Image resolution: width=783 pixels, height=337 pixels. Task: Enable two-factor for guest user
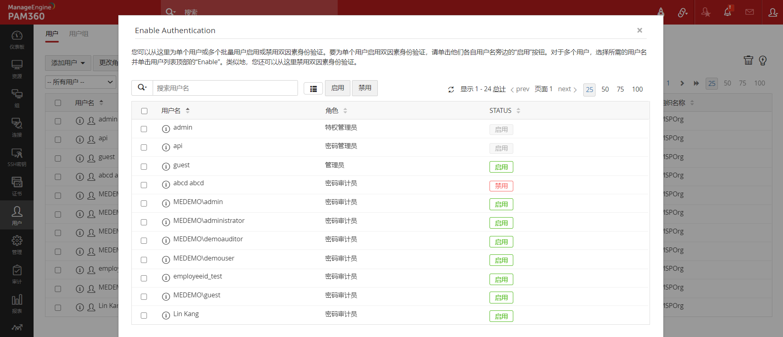(x=501, y=167)
